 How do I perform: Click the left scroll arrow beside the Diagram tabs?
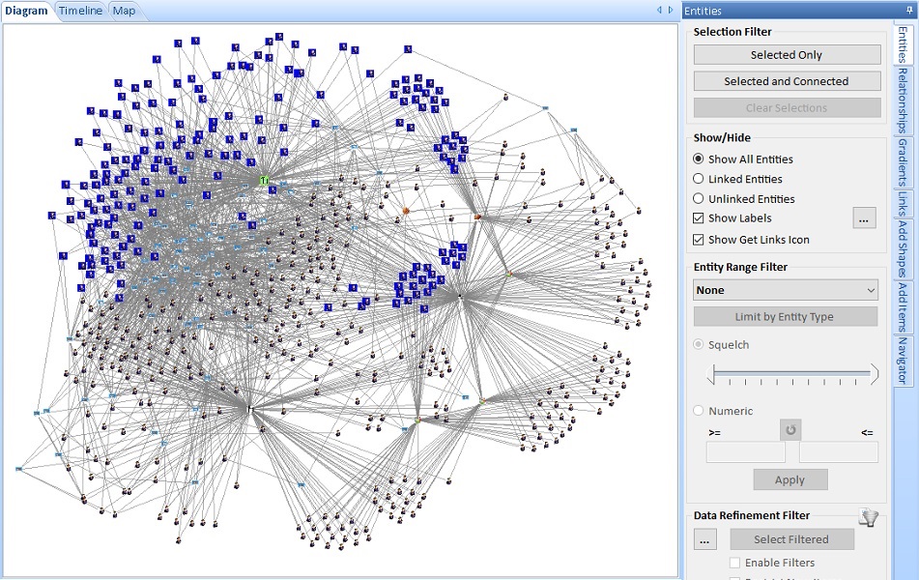pyautogui.click(x=659, y=11)
